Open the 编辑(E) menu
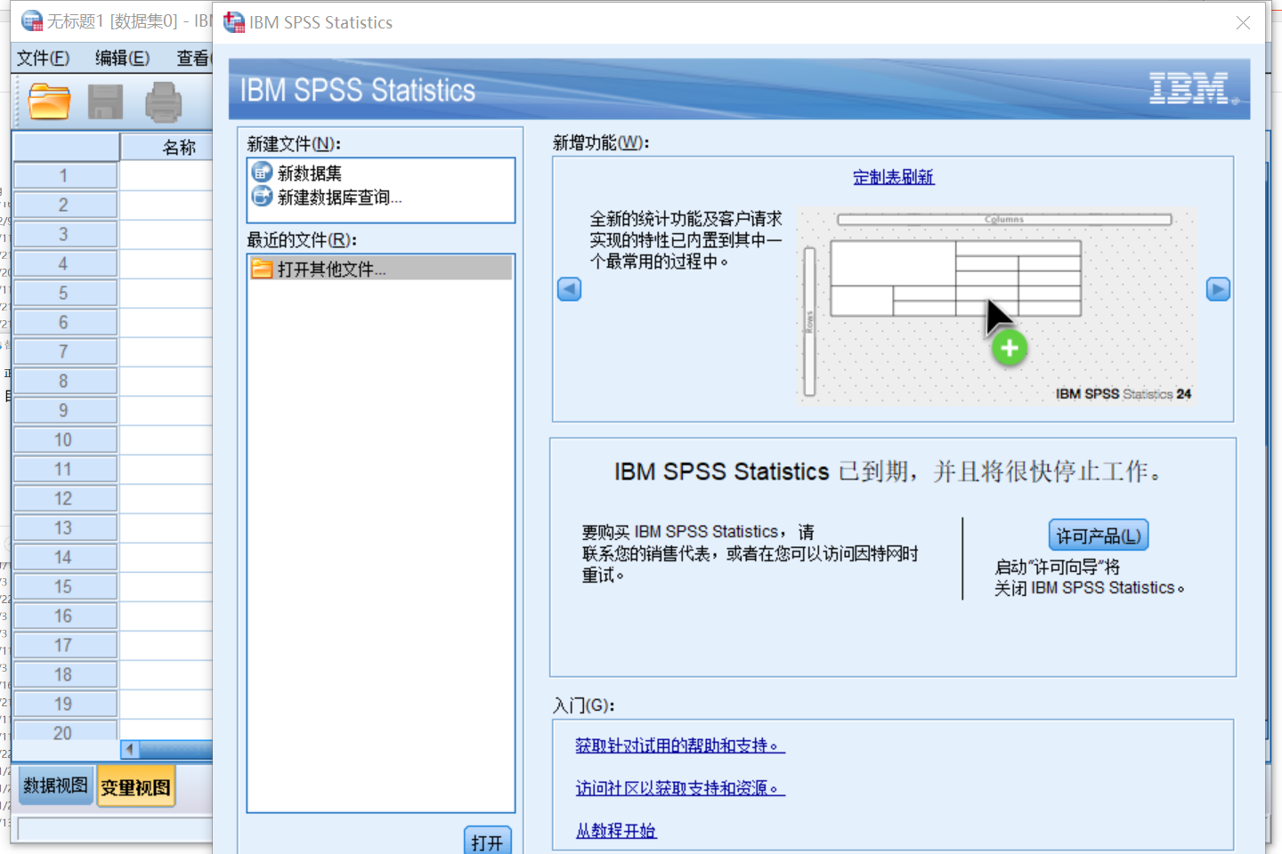The width and height of the screenshot is (1282, 854). click(x=122, y=58)
